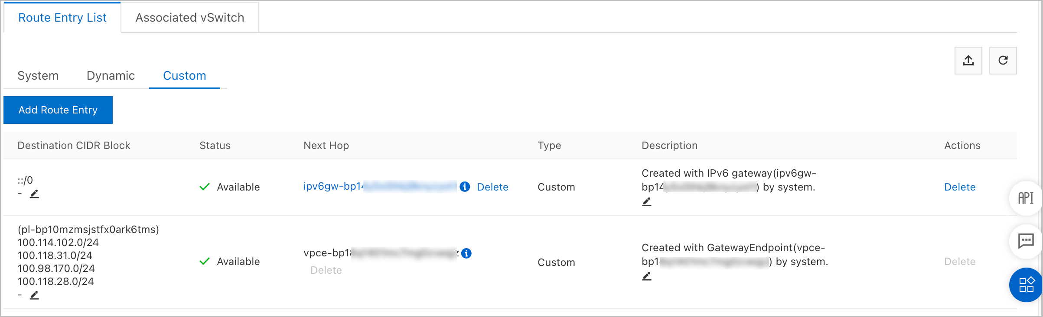Click the Actions column header

(x=962, y=146)
